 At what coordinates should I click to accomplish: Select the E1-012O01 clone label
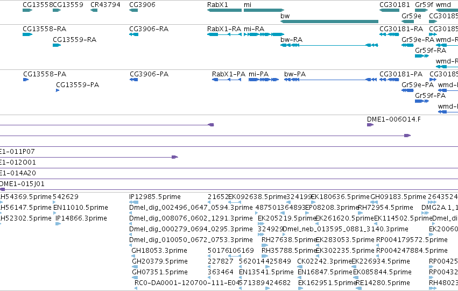click(18, 162)
